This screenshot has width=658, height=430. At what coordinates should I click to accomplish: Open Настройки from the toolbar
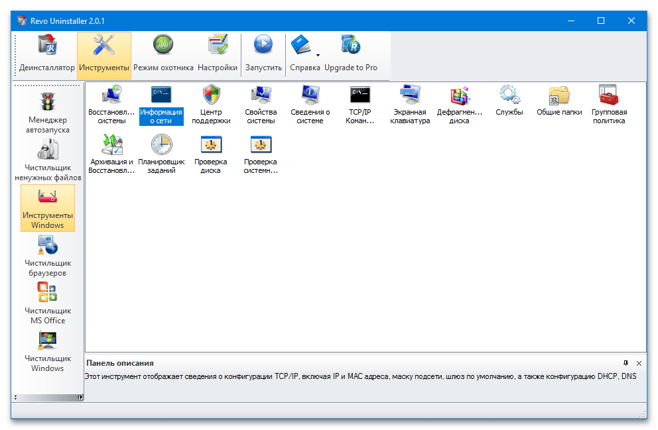tap(217, 54)
